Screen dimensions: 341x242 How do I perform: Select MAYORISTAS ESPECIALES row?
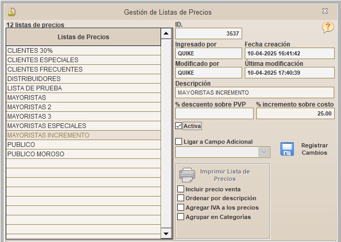pyautogui.click(x=84, y=125)
